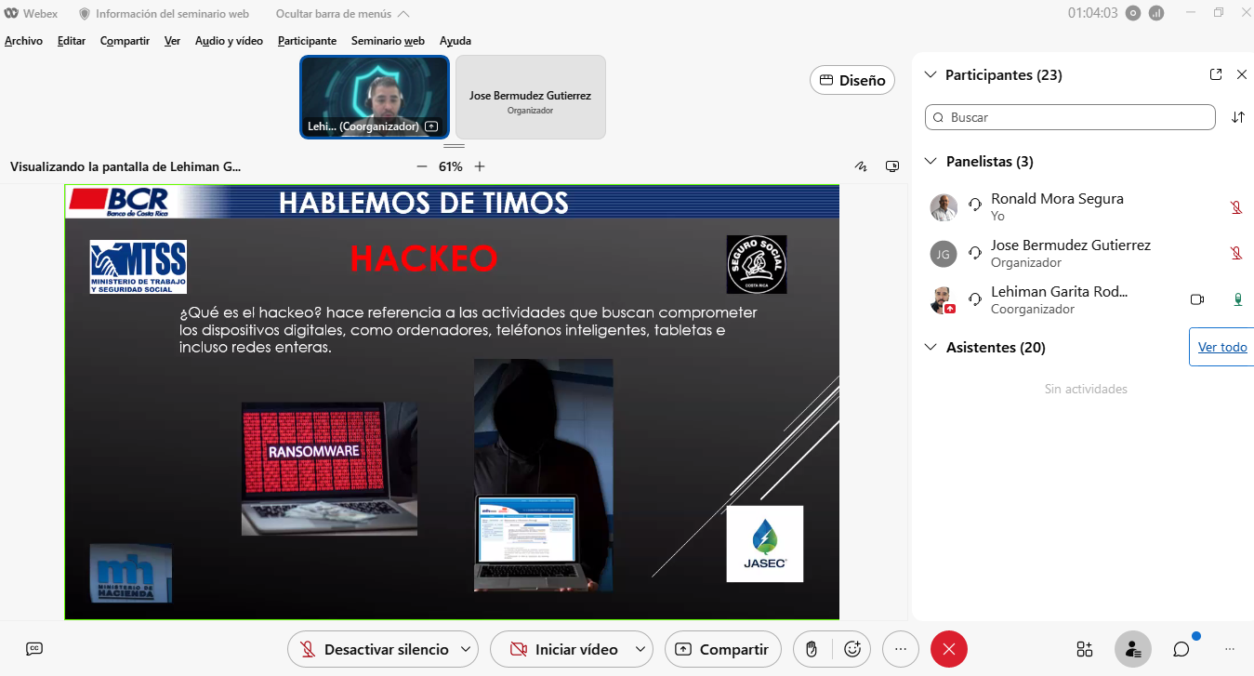This screenshot has width=1254, height=676.
Task: Select Ronald Mora Segura in the panelist list
Action: tap(1083, 206)
